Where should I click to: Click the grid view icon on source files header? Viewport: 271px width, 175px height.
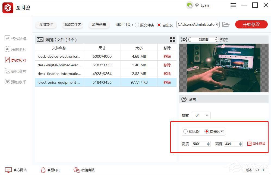pyautogui.click(x=172, y=40)
